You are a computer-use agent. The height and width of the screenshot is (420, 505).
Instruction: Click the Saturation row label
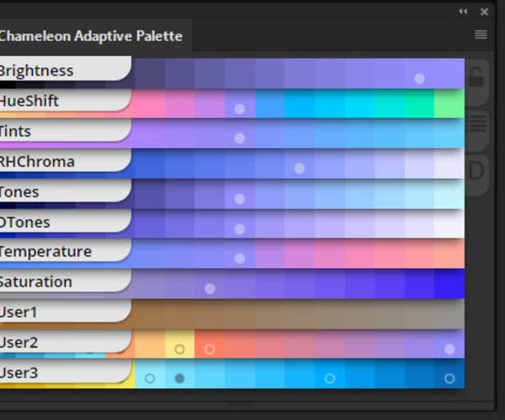(65, 281)
